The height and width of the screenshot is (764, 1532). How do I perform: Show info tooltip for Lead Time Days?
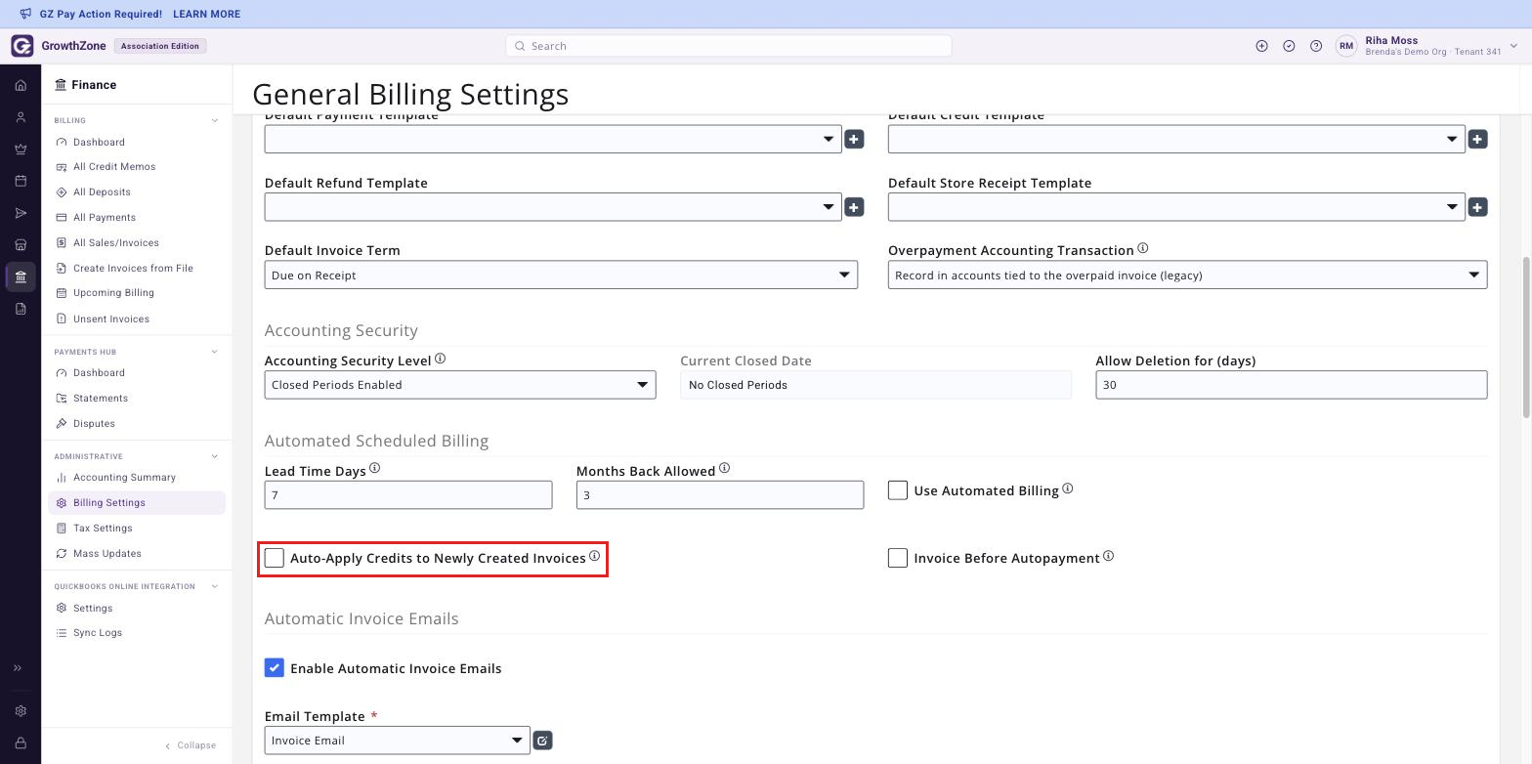pyautogui.click(x=374, y=469)
